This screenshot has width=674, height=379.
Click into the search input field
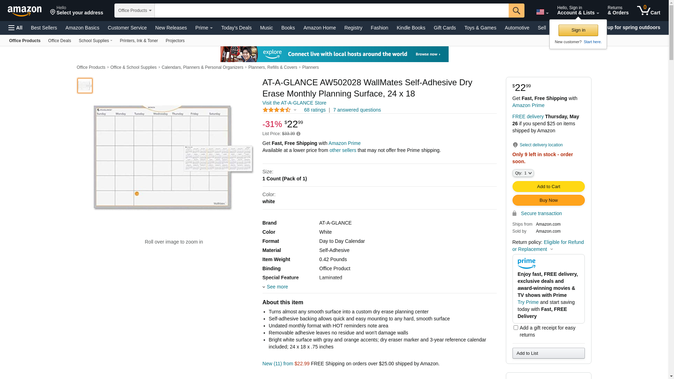coord(331,11)
